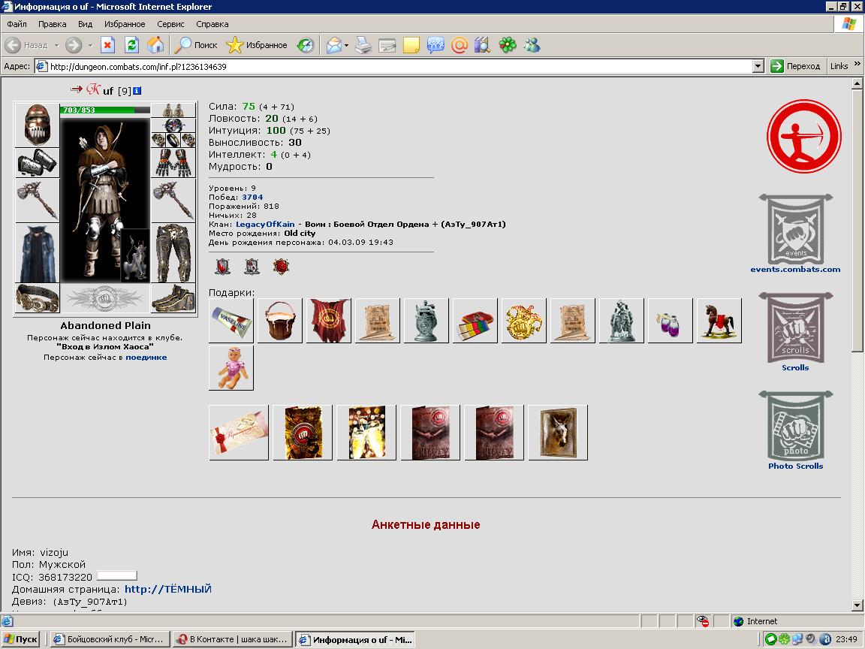Click the History toolbar icon
The image size is (865, 649).
(305, 45)
